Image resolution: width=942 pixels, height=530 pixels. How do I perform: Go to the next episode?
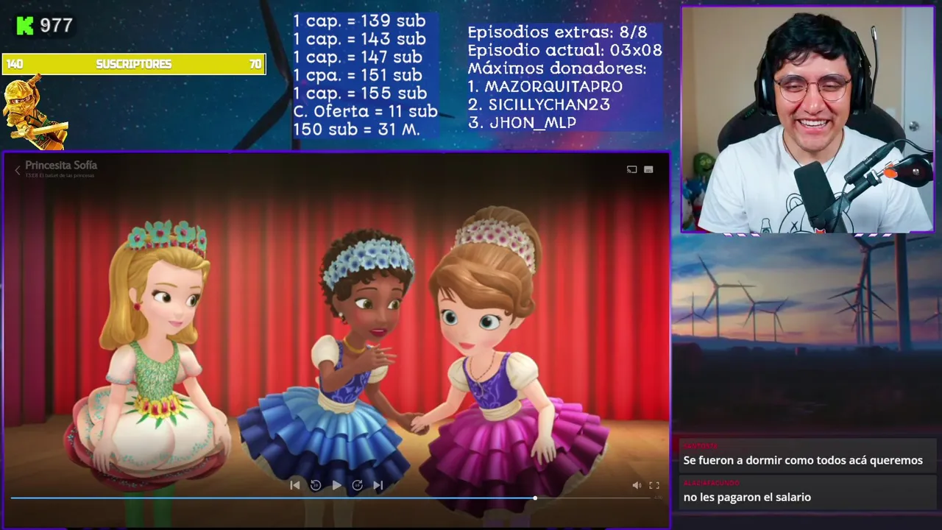378,485
